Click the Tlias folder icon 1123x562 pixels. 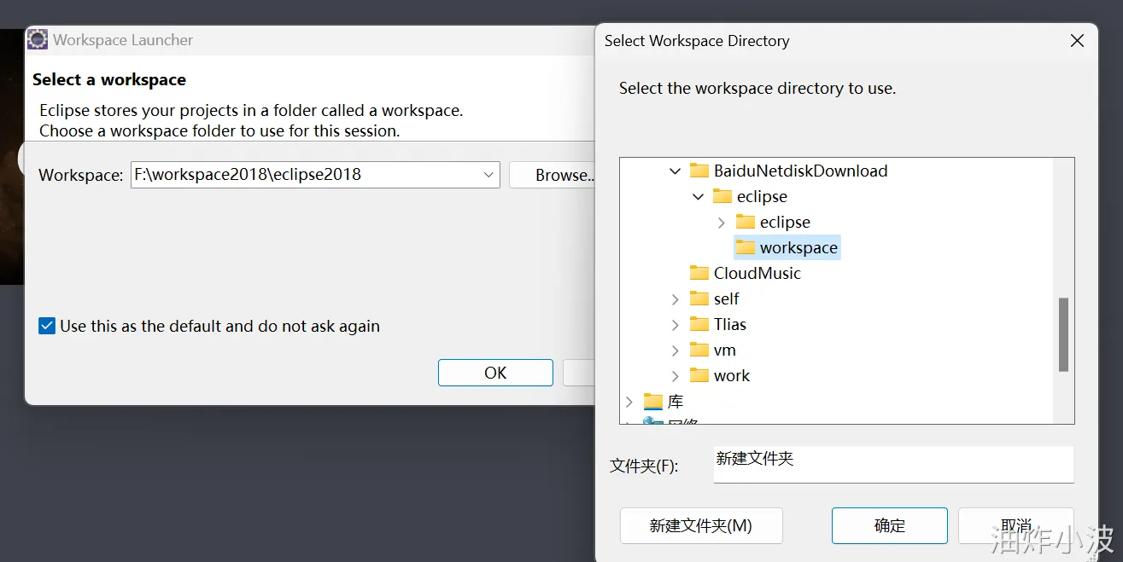pyautogui.click(x=699, y=324)
